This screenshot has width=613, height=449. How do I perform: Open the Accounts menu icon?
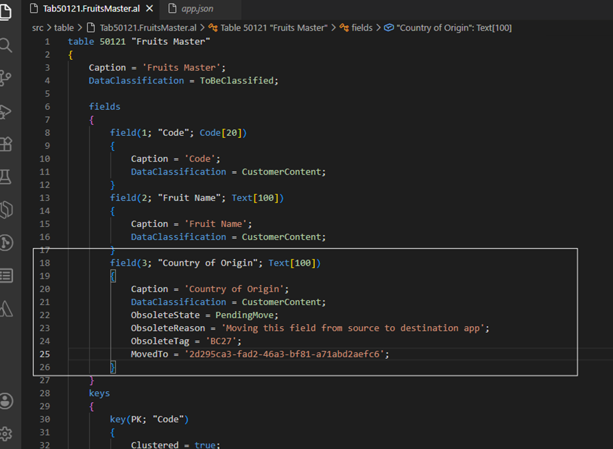coord(6,401)
